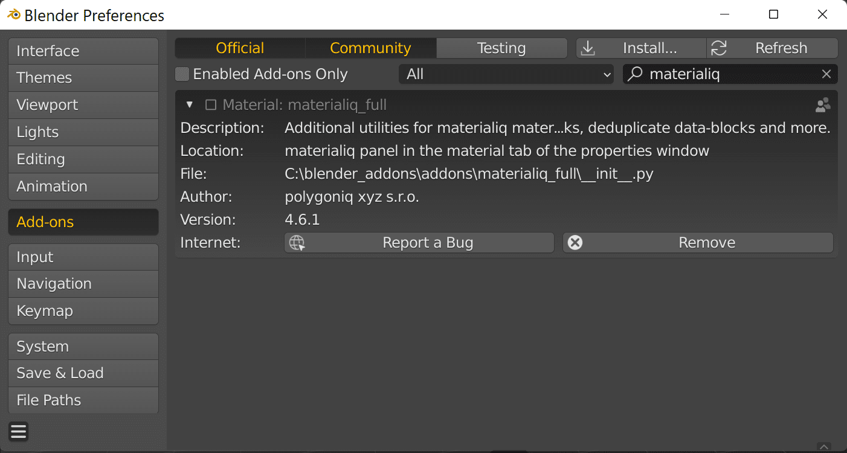This screenshot has height=453, width=847.
Task: Click the Install... button
Action: (x=641, y=48)
